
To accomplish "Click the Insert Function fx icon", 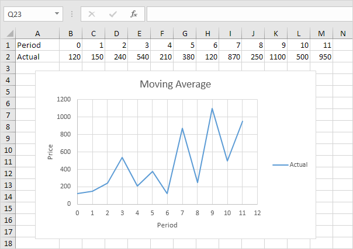I will coord(134,13).
